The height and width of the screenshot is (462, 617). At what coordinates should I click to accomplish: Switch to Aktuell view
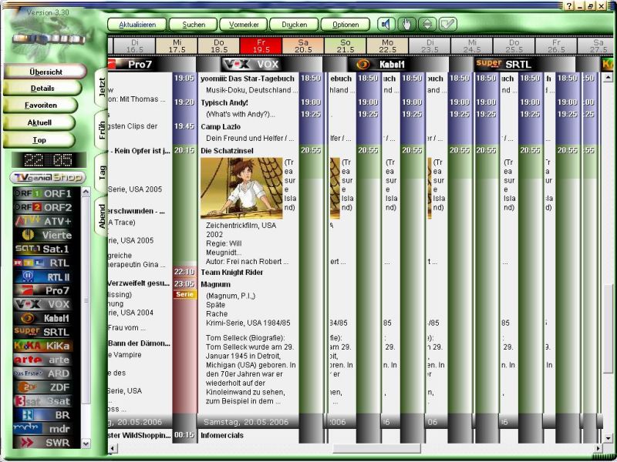tap(39, 122)
